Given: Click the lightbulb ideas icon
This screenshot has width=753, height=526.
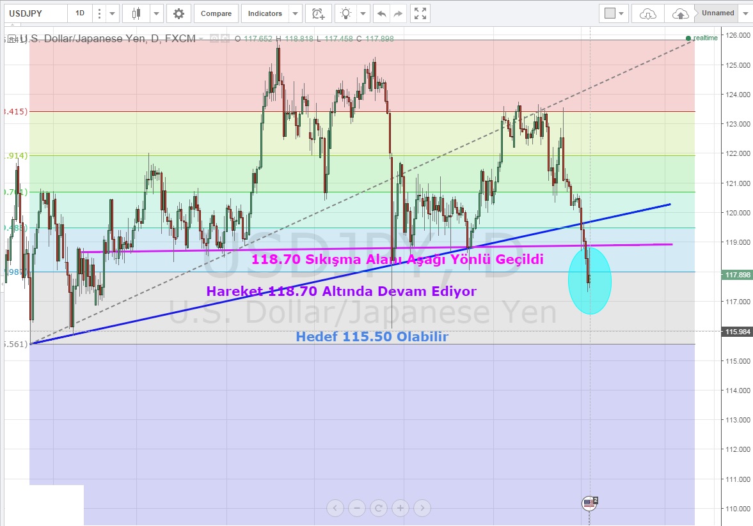Looking at the screenshot, I should (345, 13).
